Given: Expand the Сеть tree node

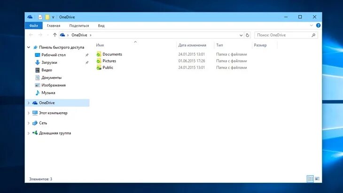Looking at the screenshot, I should [x=29, y=123].
